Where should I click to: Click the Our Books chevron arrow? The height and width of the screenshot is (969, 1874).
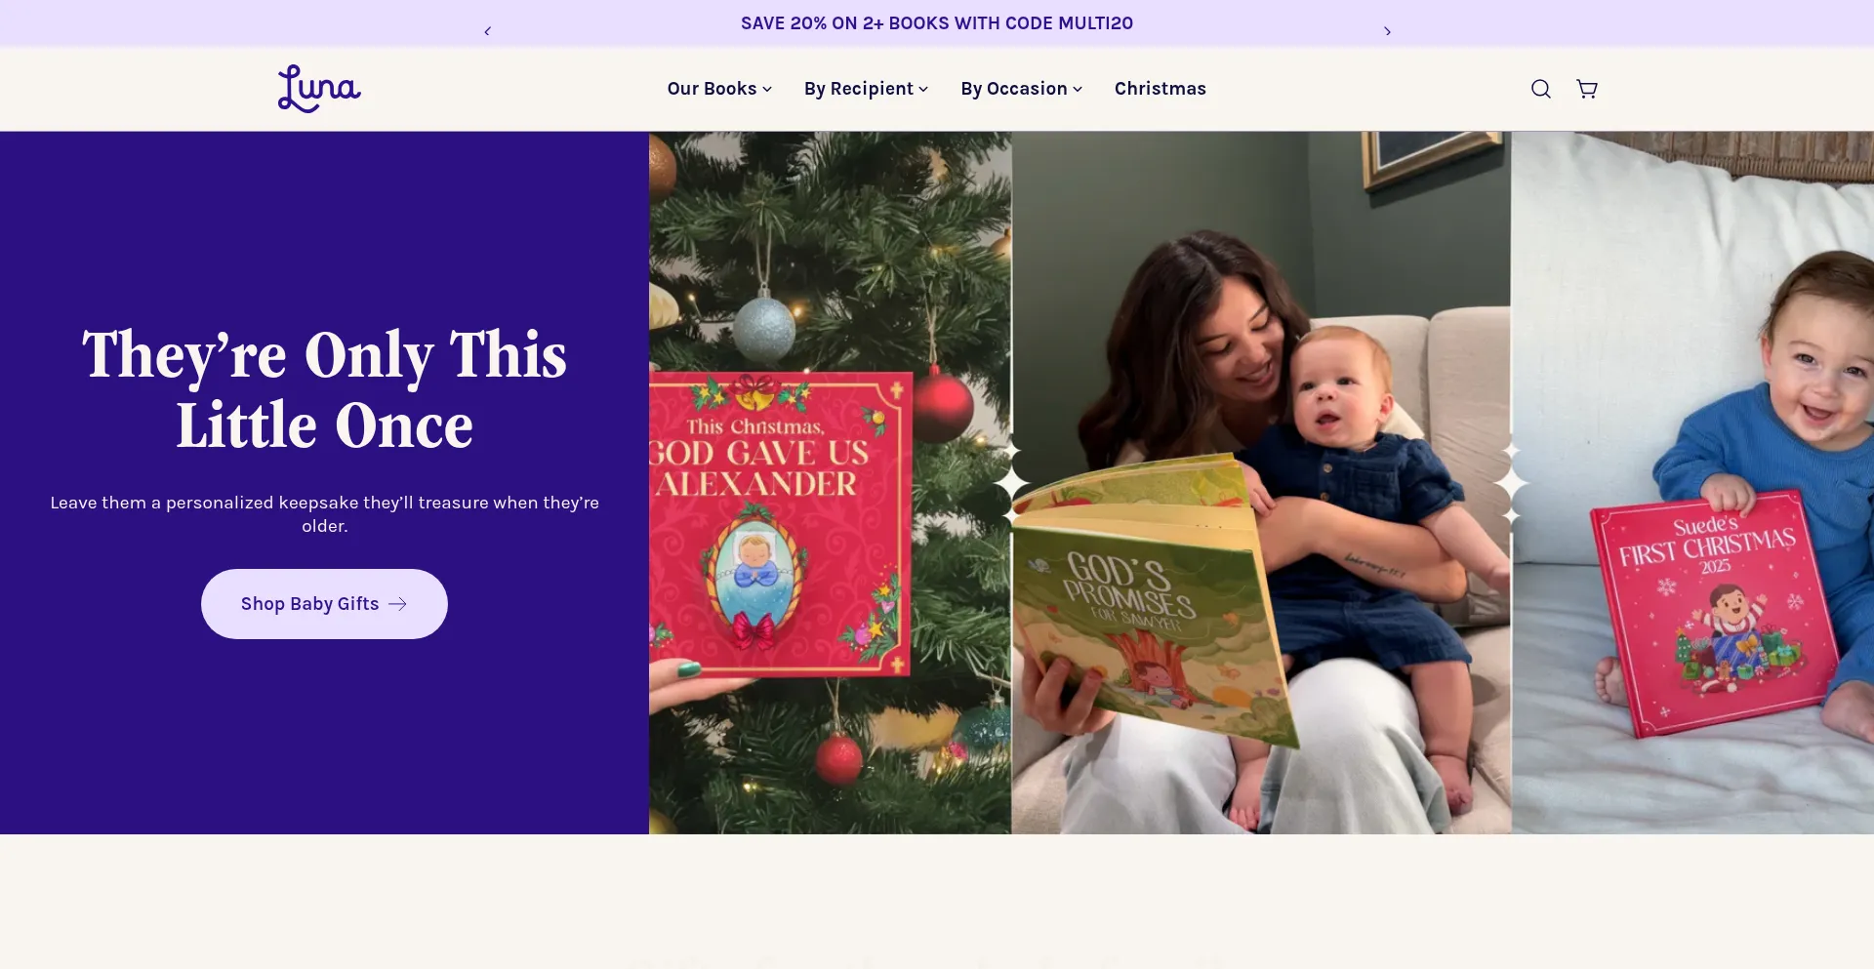tap(767, 90)
